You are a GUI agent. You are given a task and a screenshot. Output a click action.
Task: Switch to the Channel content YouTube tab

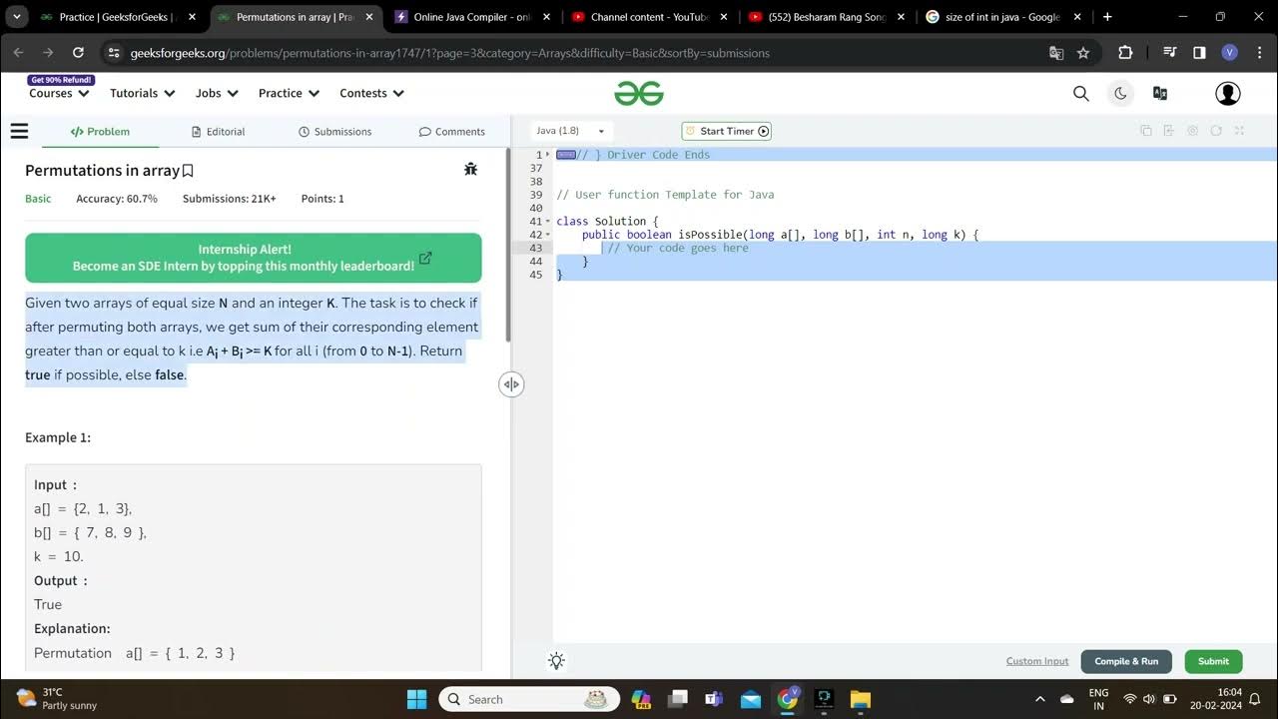pyautogui.click(x=650, y=17)
